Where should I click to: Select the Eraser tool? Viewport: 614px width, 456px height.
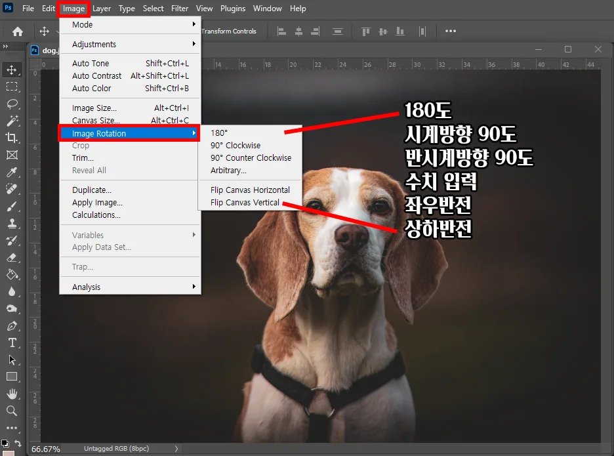(12, 257)
